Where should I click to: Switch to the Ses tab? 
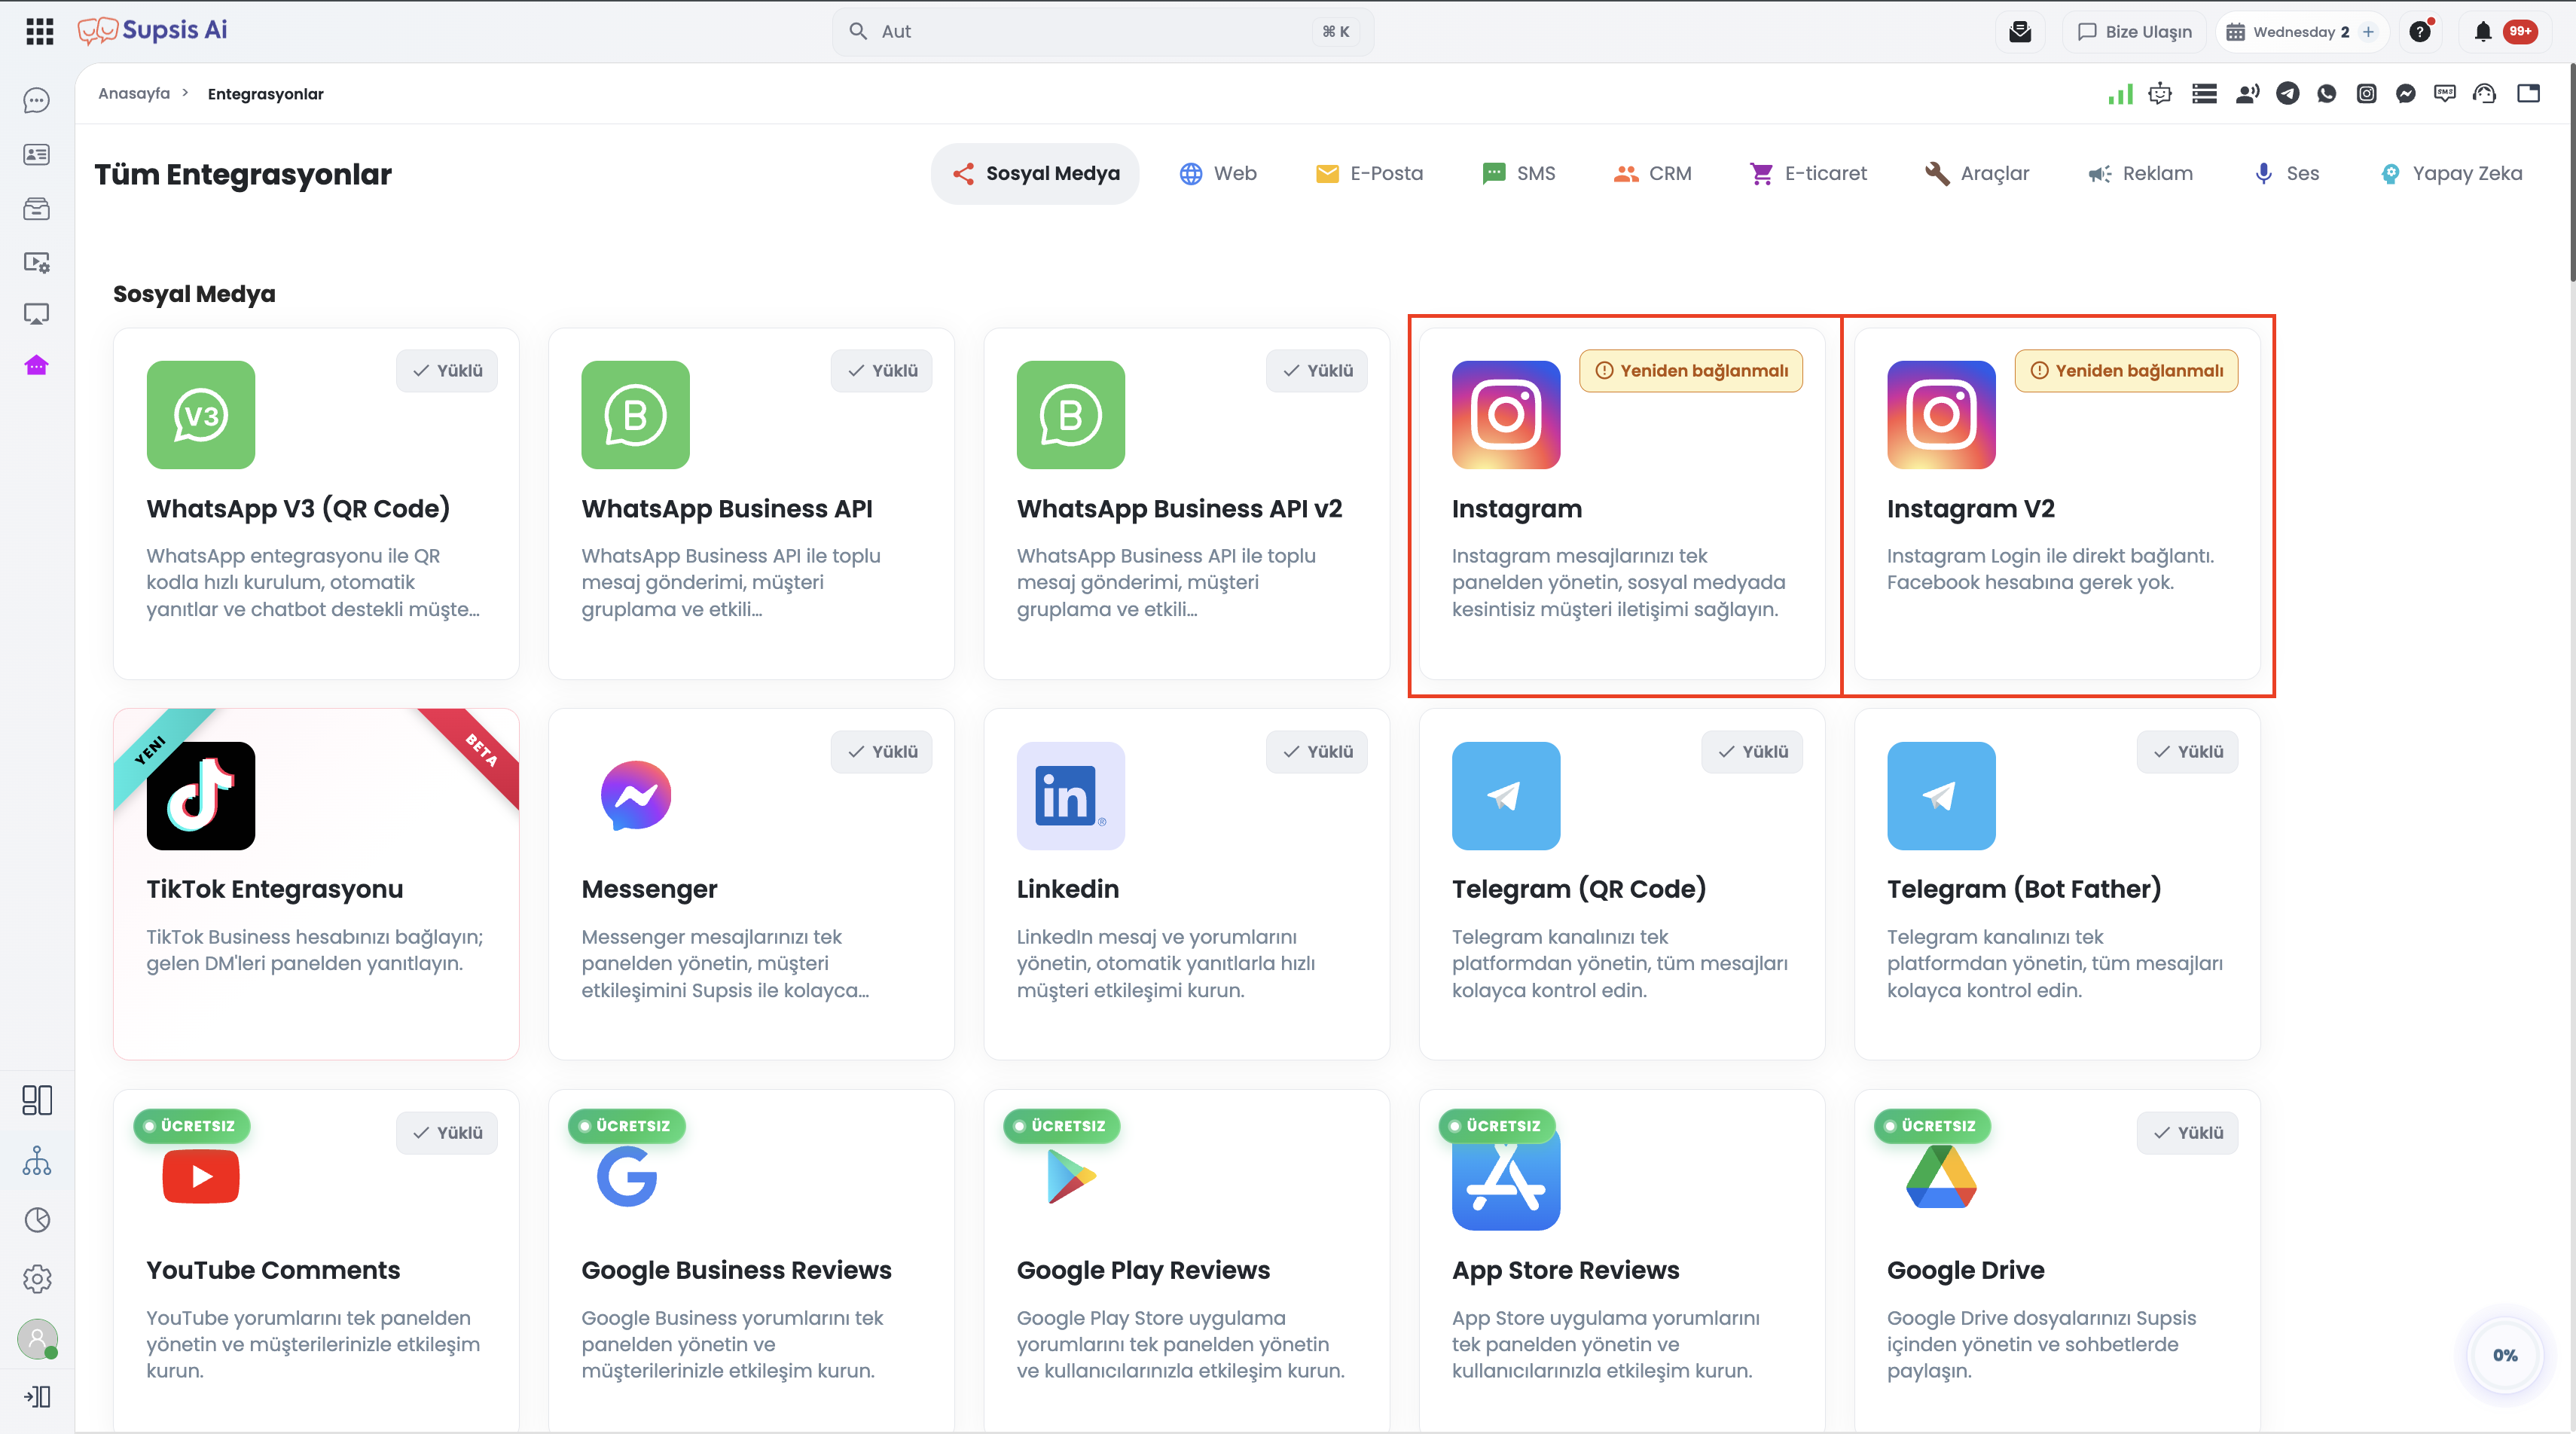[x=2286, y=173]
